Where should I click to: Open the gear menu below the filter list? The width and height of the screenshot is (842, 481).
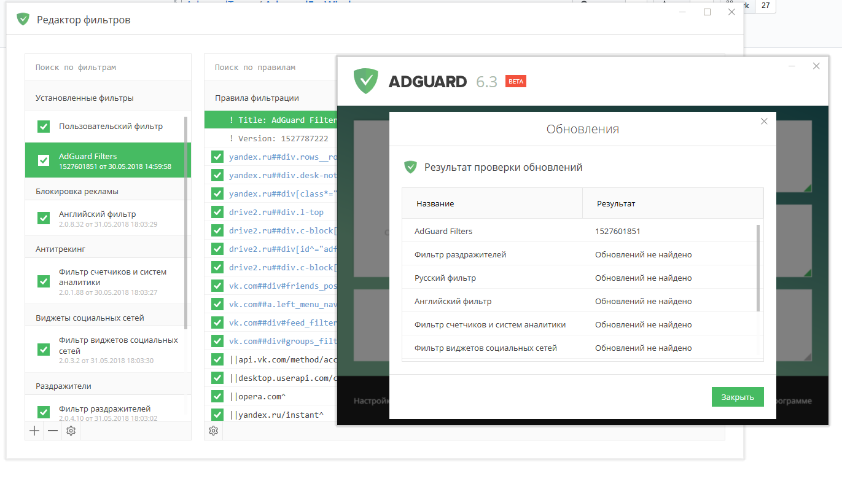[71, 431]
